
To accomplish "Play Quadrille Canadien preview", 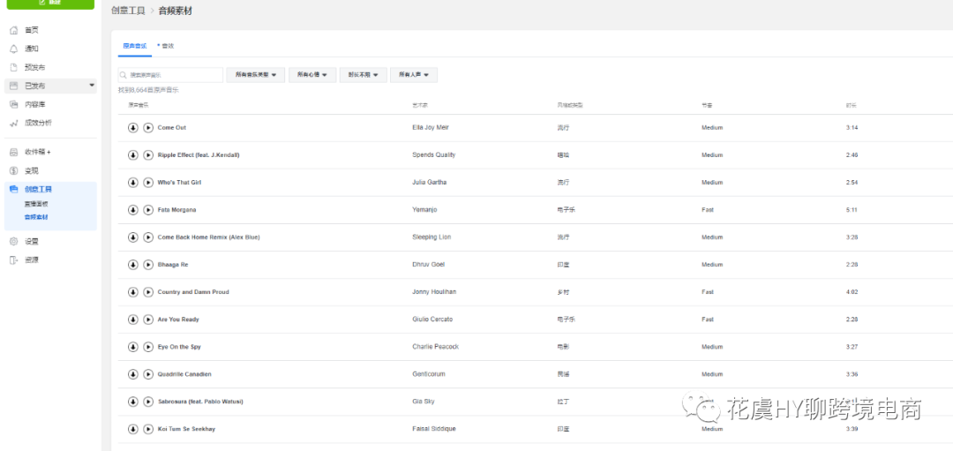I will [x=148, y=374].
